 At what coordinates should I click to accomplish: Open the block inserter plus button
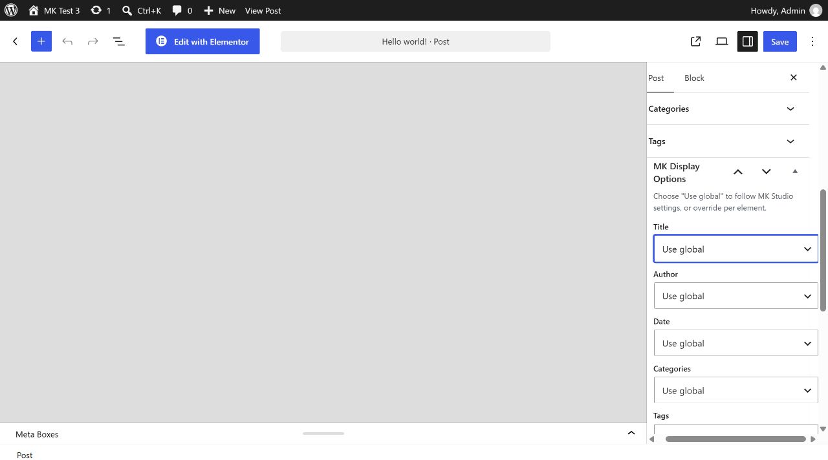pyautogui.click(x=41, y=41)
